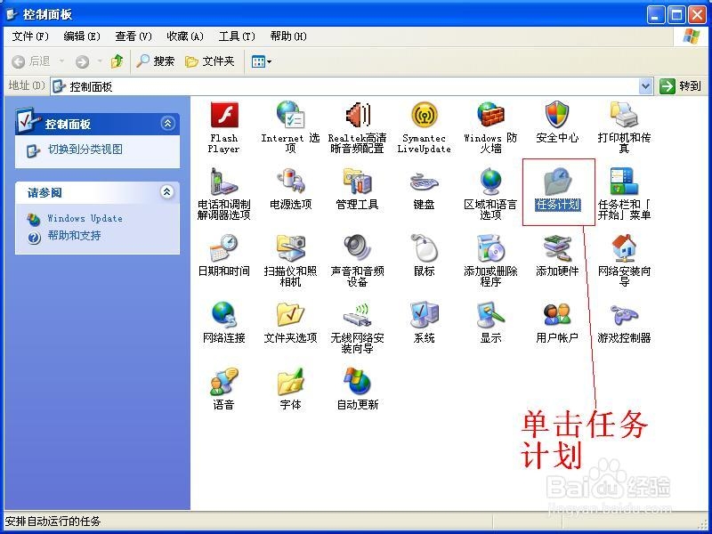712x534 pixels.
Task: Click the title bar control panel icon
Action: point(12,14)
